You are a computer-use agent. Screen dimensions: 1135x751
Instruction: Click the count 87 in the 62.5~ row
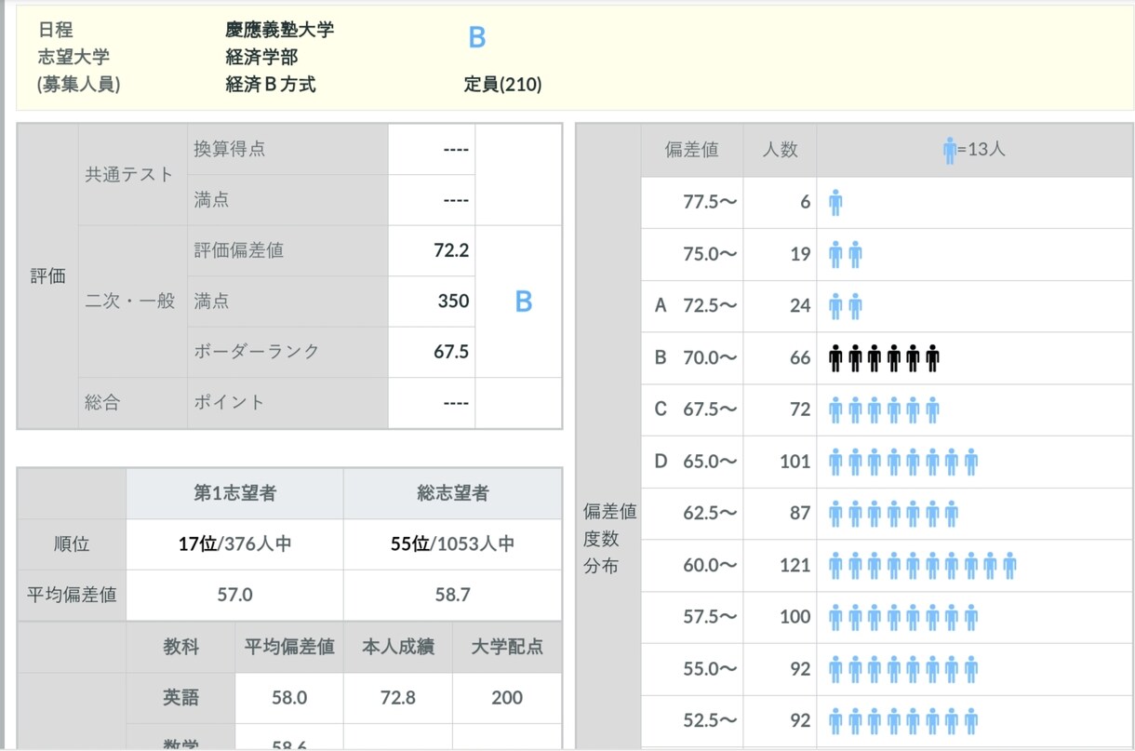801,513
